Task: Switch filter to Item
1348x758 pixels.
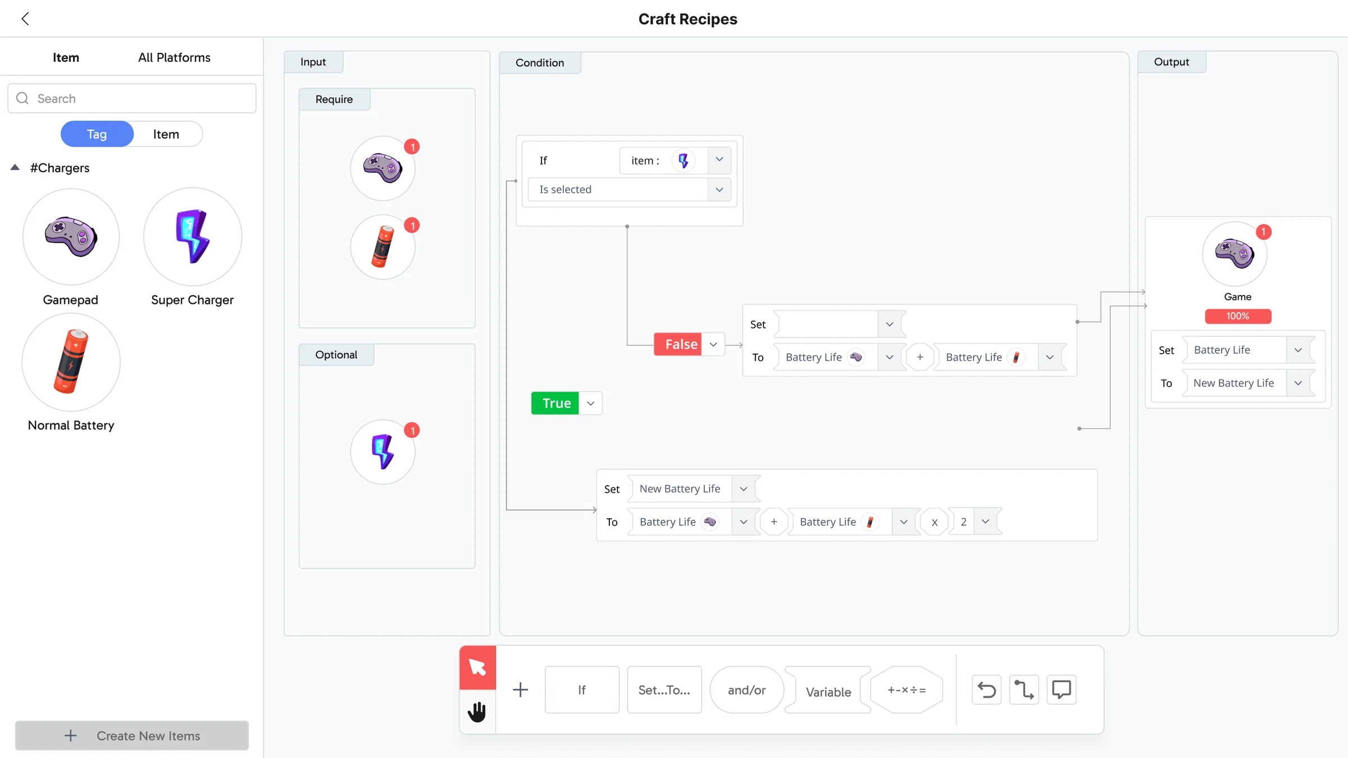Action: pos(166,134)
